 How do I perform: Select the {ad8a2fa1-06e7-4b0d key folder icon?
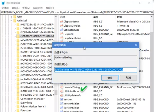(x=18, y=79)
